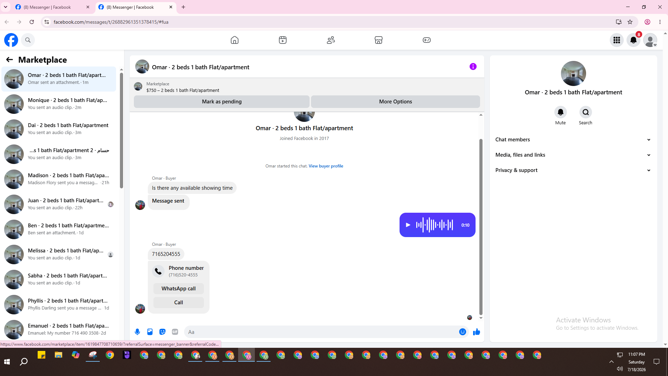Open Sabha's conversation
Viewport: 668px width, 376px height.
click(x=59, y=280)
